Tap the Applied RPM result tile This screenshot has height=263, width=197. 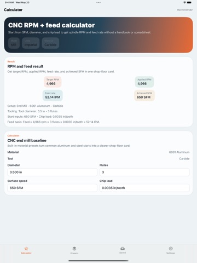144,82
